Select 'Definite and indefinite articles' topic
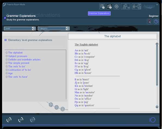The height and width of the screenshot is (129, 162). tap(24, 59)
